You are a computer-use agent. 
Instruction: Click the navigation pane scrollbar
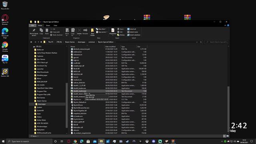pos(66,105)
